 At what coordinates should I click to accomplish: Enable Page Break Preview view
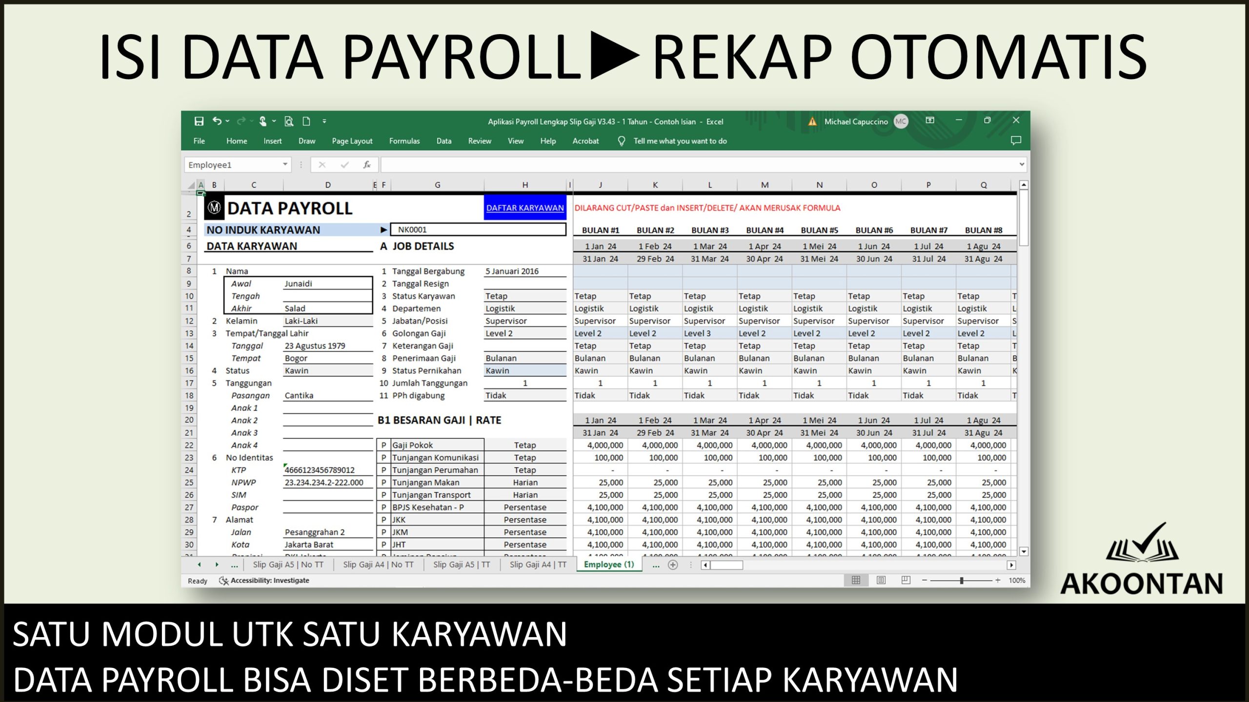click(x=906, y=581)
